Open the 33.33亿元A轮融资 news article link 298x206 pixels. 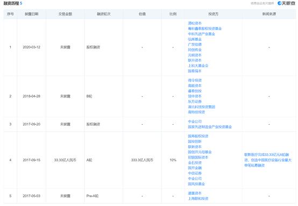pyautogui.click(x=268, y=160)
